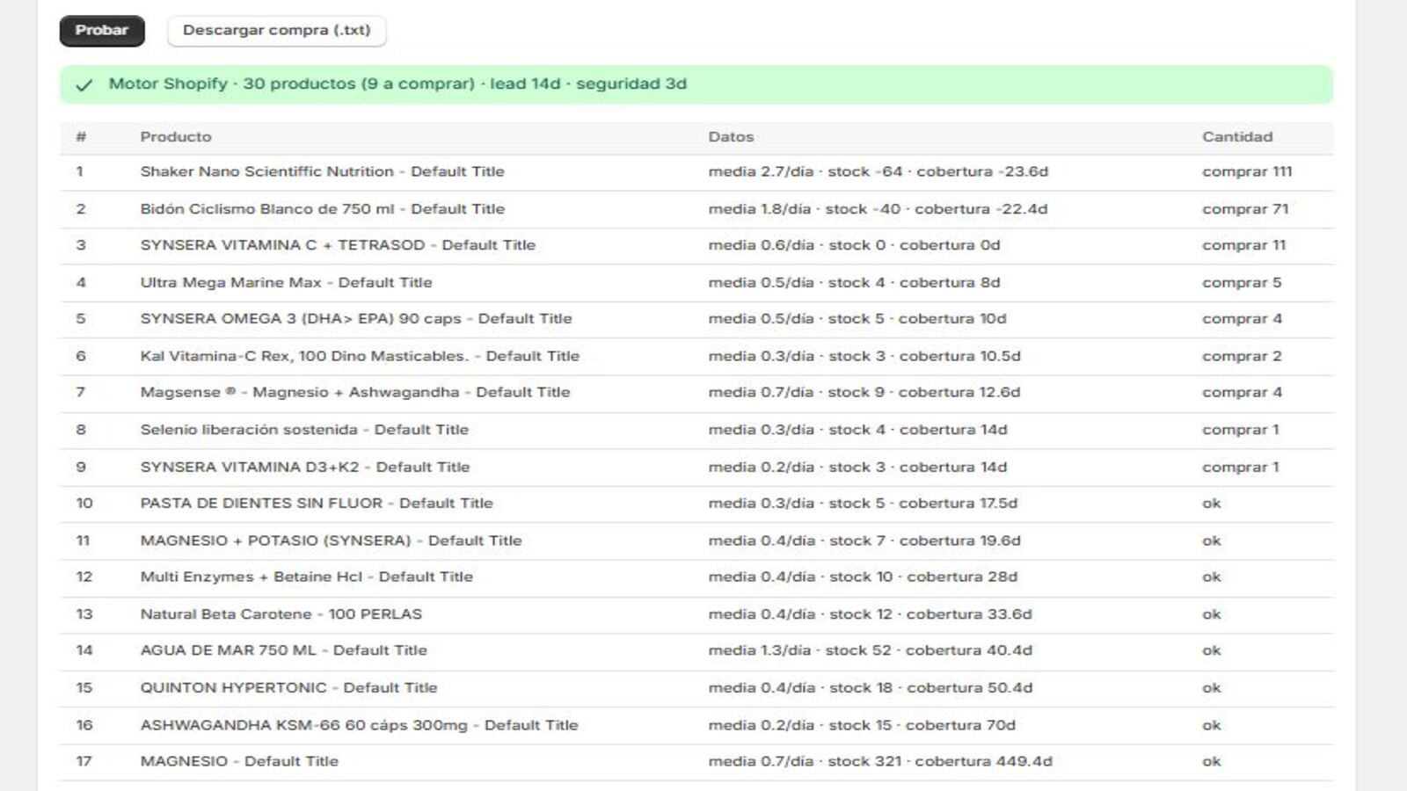Click the Producto column header

[176, 137]
